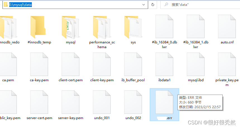Image resolution: width=240 pixels, height=128 pixels.
Task: Select the ca.pem file icon
Action: point(8,64)
